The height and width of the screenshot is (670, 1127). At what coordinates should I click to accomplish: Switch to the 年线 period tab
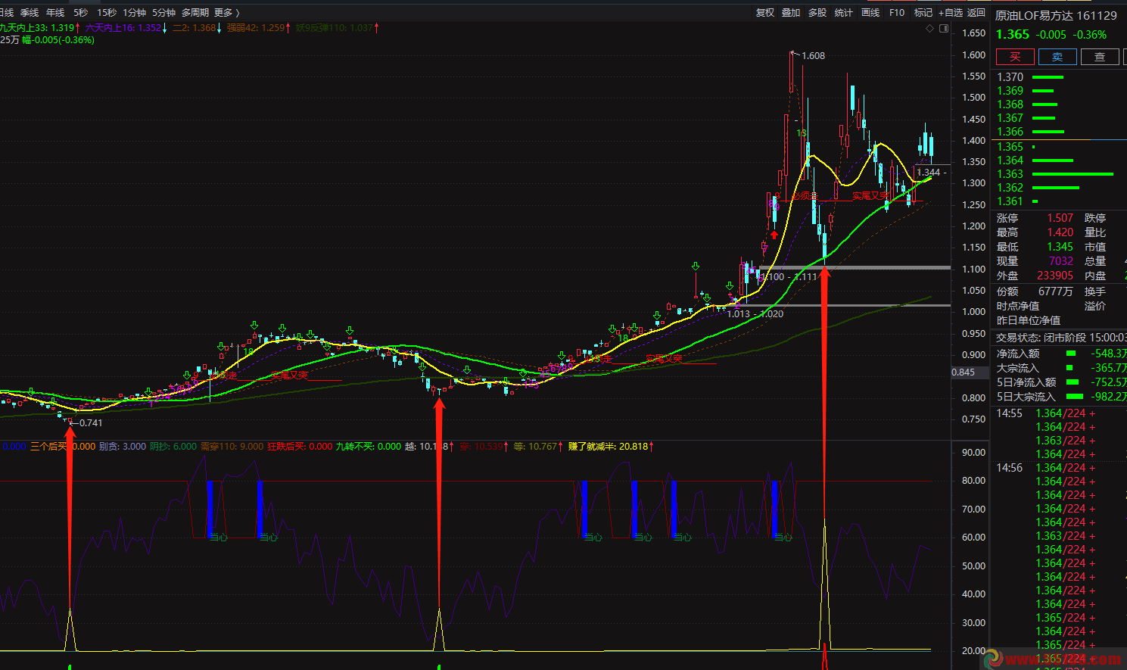(55, 12)
